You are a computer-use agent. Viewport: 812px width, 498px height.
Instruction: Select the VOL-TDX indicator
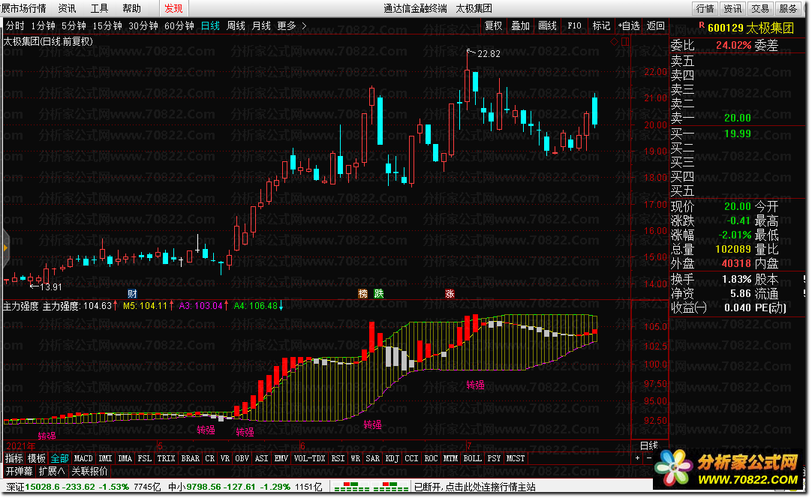(310, 458)
